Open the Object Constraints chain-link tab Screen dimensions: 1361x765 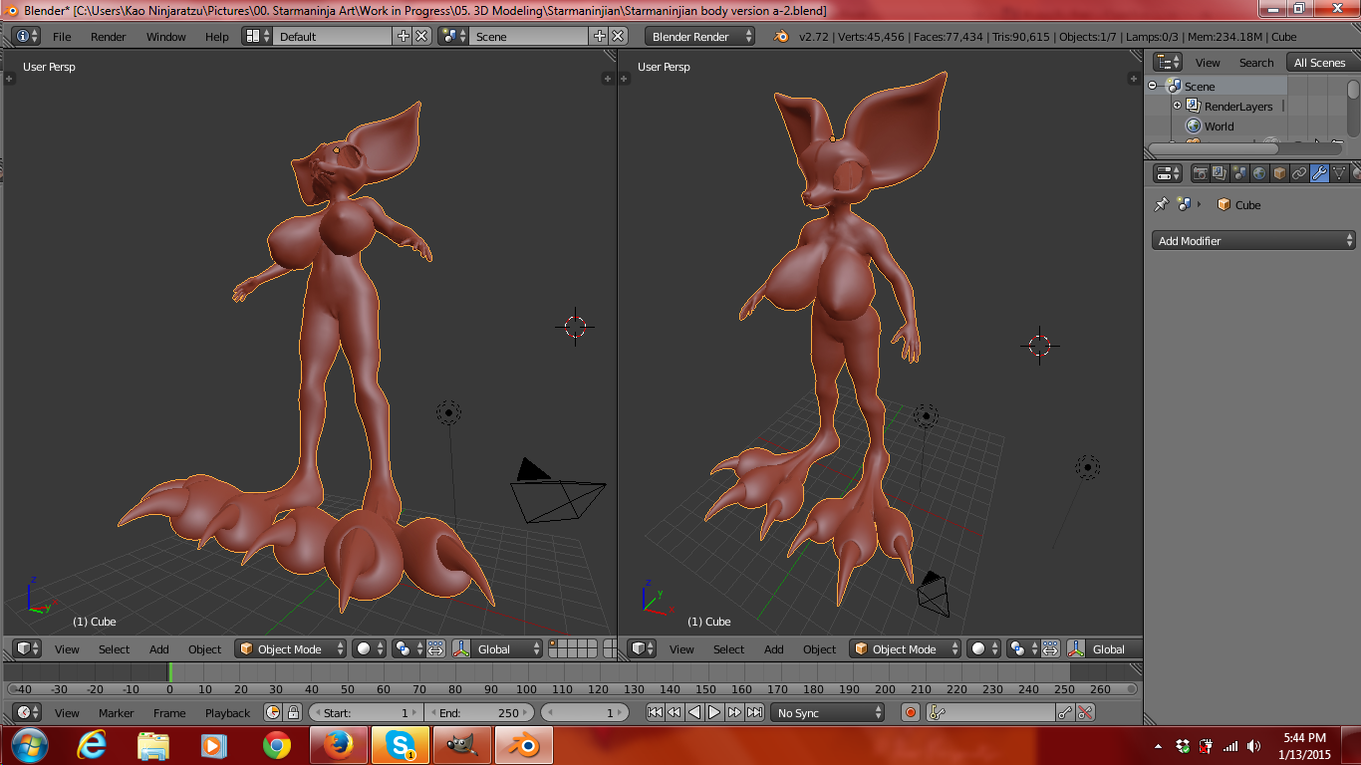click(x=1299, y=173)
